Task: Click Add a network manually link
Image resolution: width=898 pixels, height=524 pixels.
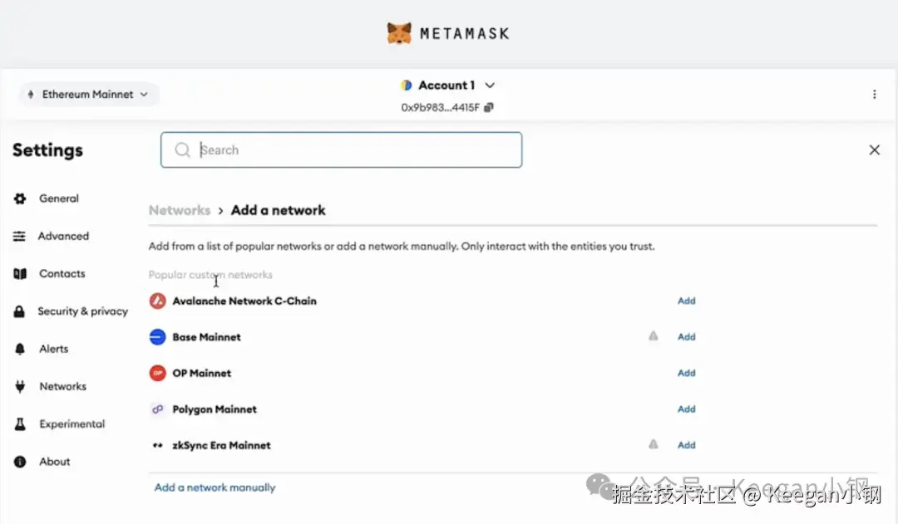Action: (215, 487)
